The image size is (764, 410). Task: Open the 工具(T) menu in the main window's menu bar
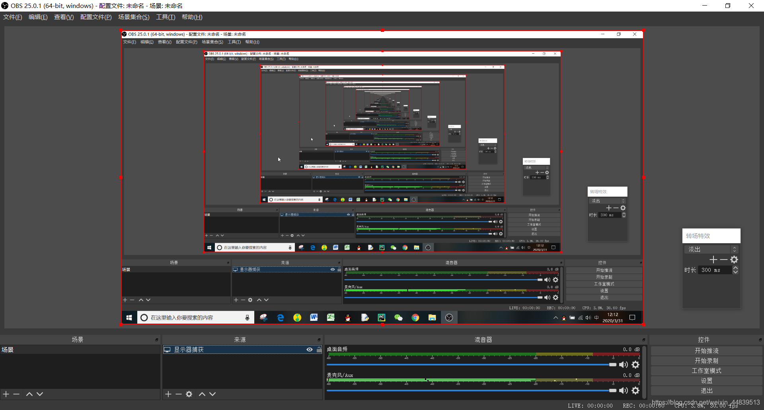click(166, 17)
